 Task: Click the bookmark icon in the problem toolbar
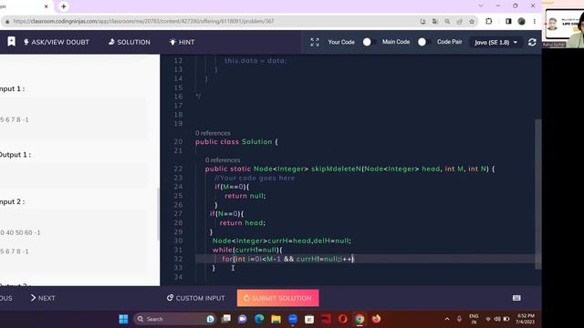12,42
